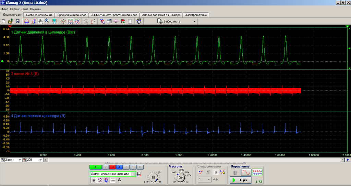The image size is (351, 186).
Task: Click the zero-level marker icon
Action: click(x=93, y=21)
